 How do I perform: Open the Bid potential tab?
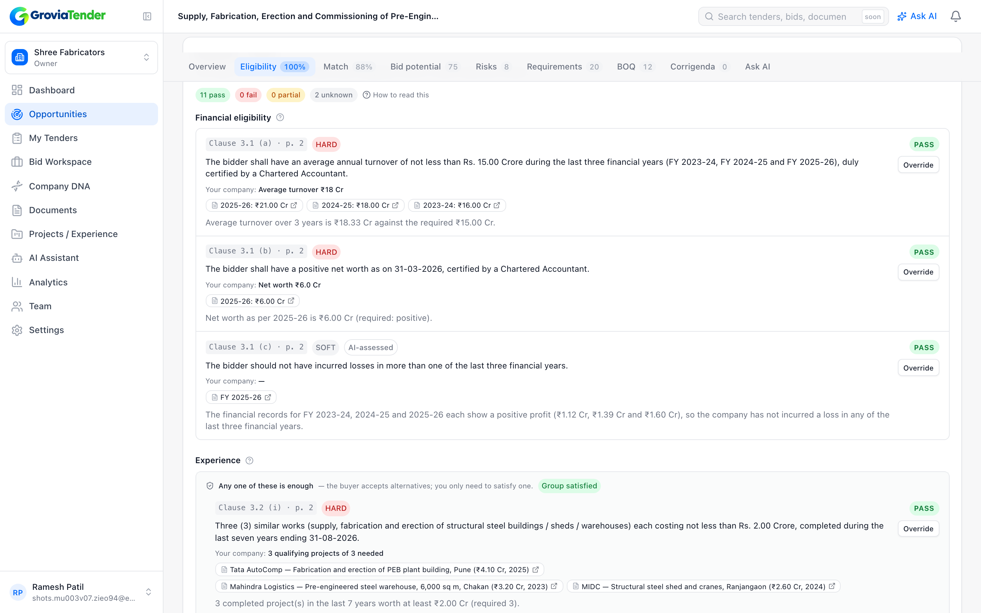[424, 67]
